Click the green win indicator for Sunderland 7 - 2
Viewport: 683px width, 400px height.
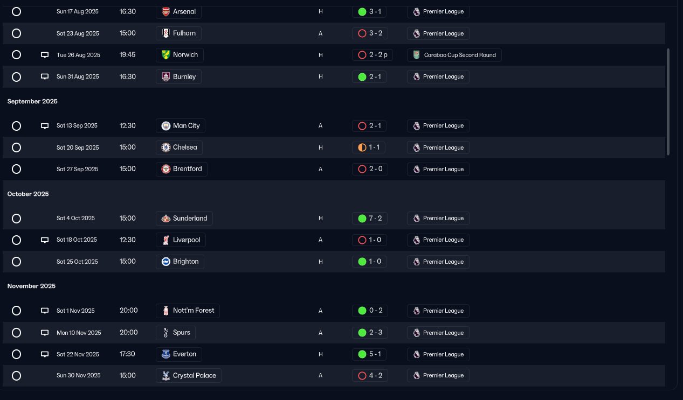point(362,219)
